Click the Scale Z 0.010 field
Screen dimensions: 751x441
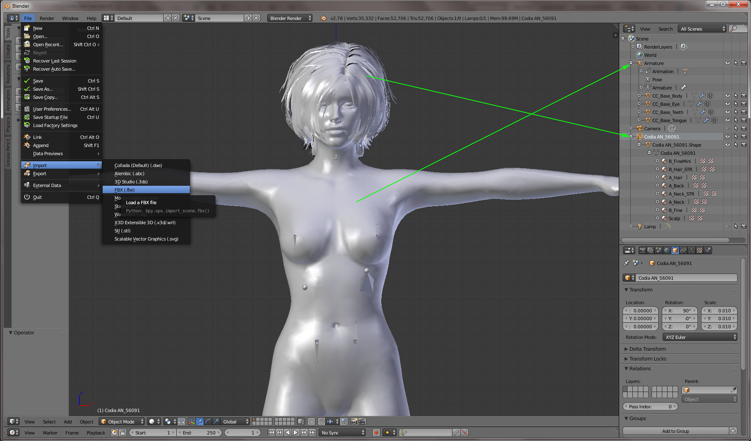(x=719, y=326)
